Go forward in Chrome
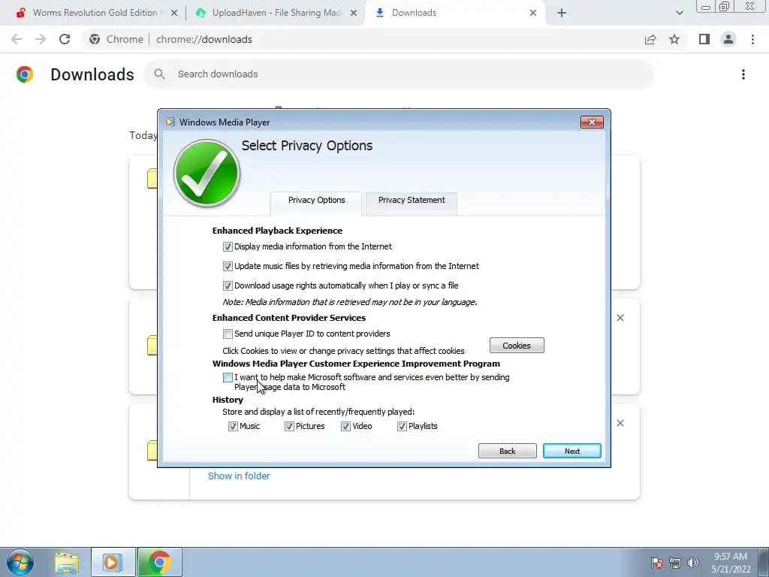This screenshot has width=769, height=577. tap(41, 39)
